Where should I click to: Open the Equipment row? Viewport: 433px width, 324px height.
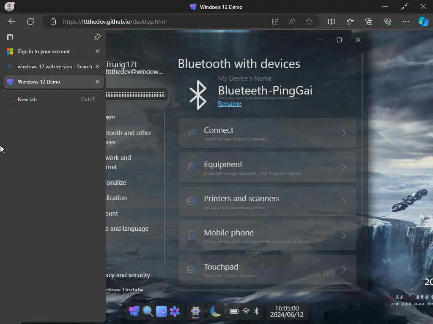click(x=267, y=167)
